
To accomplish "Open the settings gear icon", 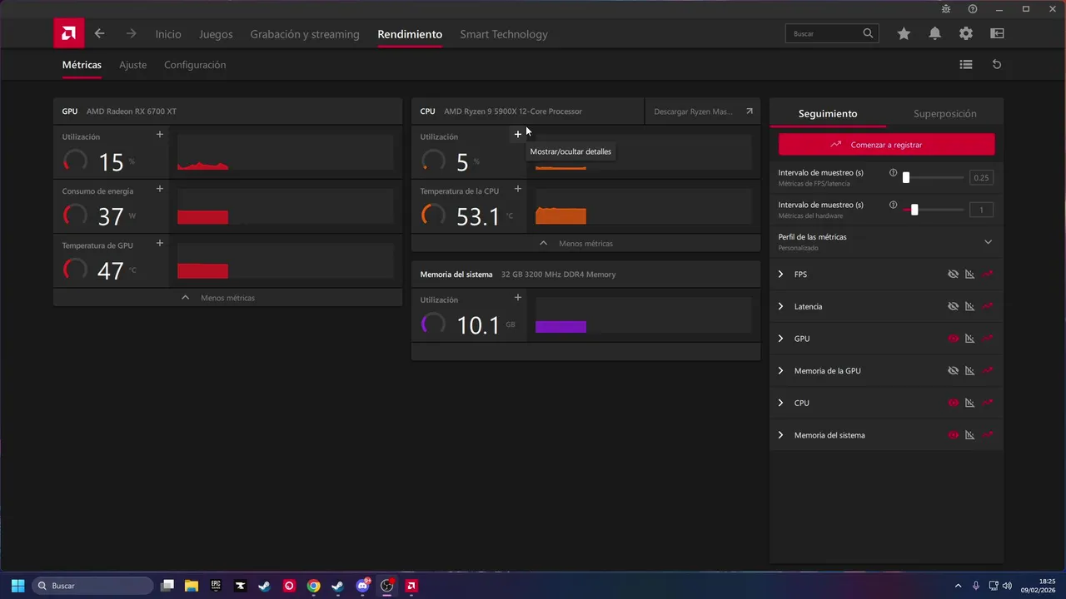I will (x=966, y=34).
